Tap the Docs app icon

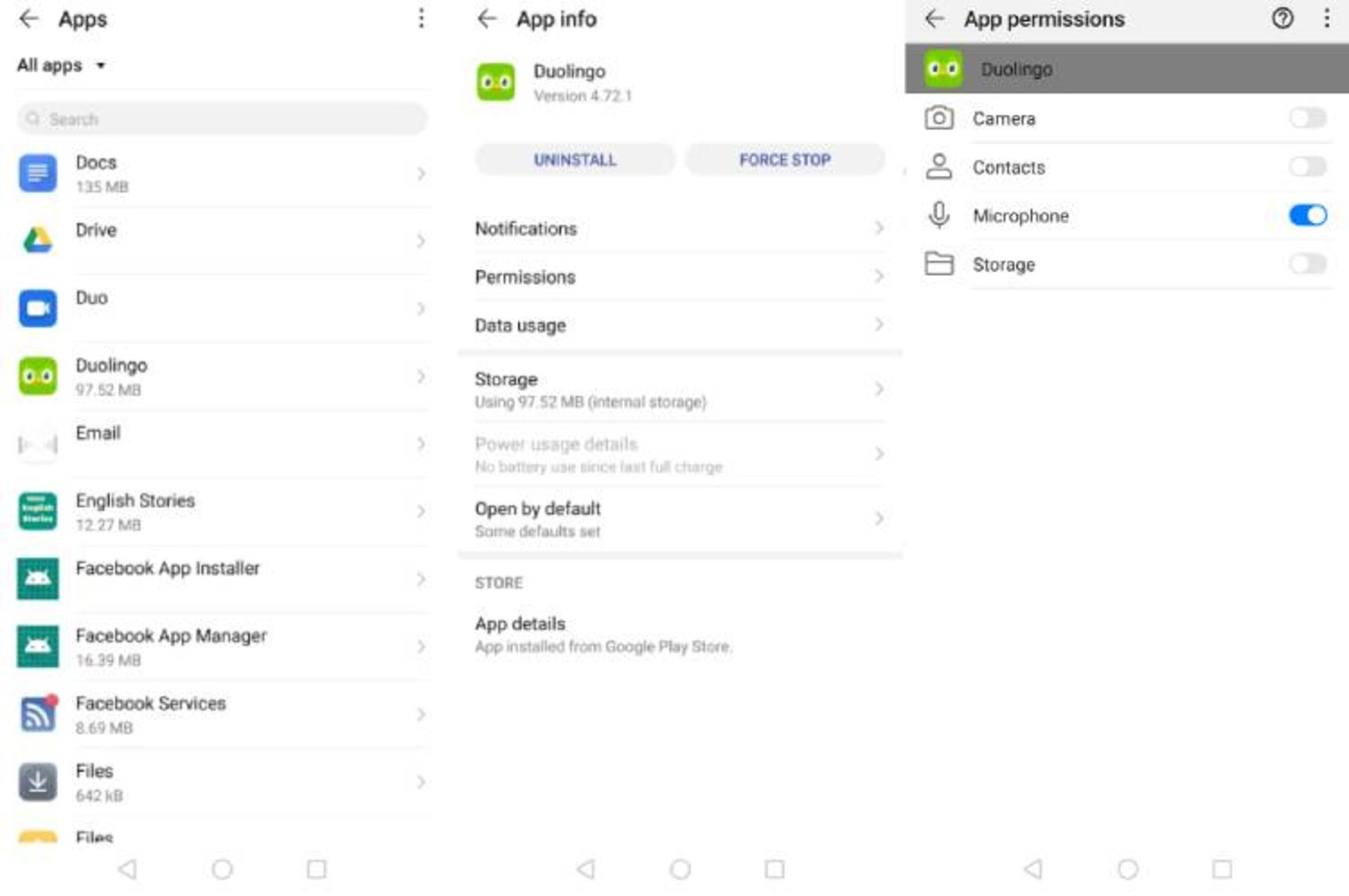pos(37,173)
